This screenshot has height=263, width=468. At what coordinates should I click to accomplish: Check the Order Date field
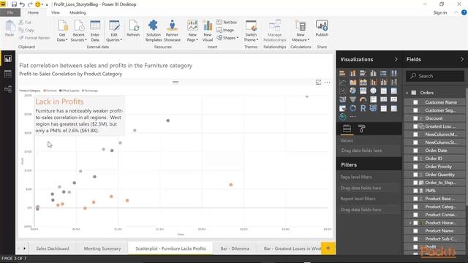[415, 150]
